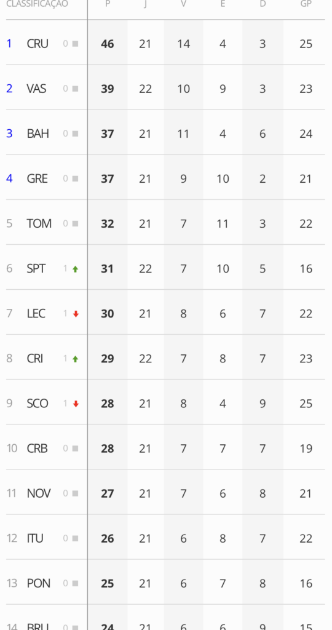Image resolution: width=332 pixels, height=630 pixels.
Task: Select the ITU team name
Action: [35, 538]
